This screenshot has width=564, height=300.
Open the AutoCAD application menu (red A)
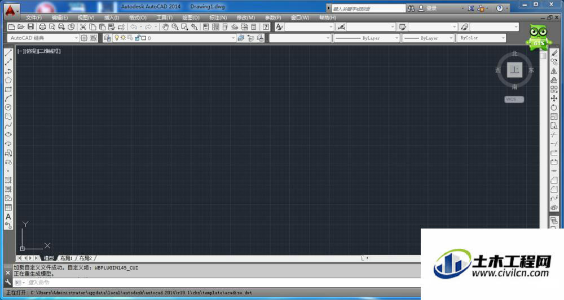click(x=11, y=11)
